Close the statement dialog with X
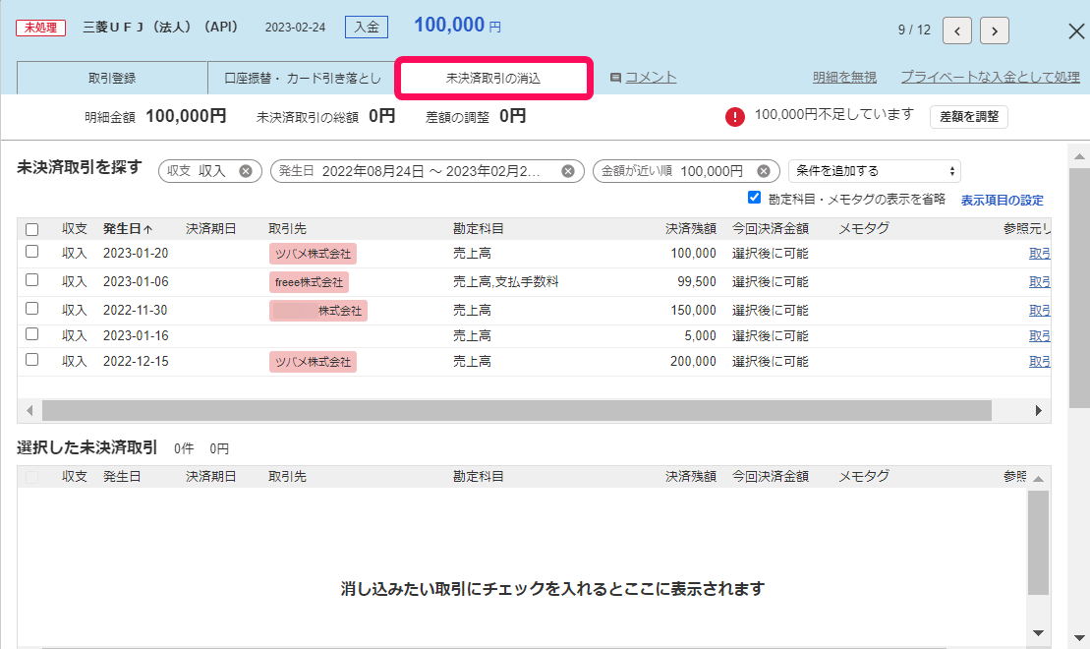Screen dimensions: 1090x649 coord(1076,30)
